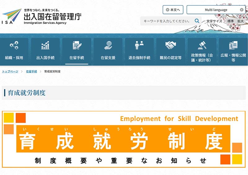Open the 出入国手続 menu label
Viewport: 248px width, 175px height.
45,58
